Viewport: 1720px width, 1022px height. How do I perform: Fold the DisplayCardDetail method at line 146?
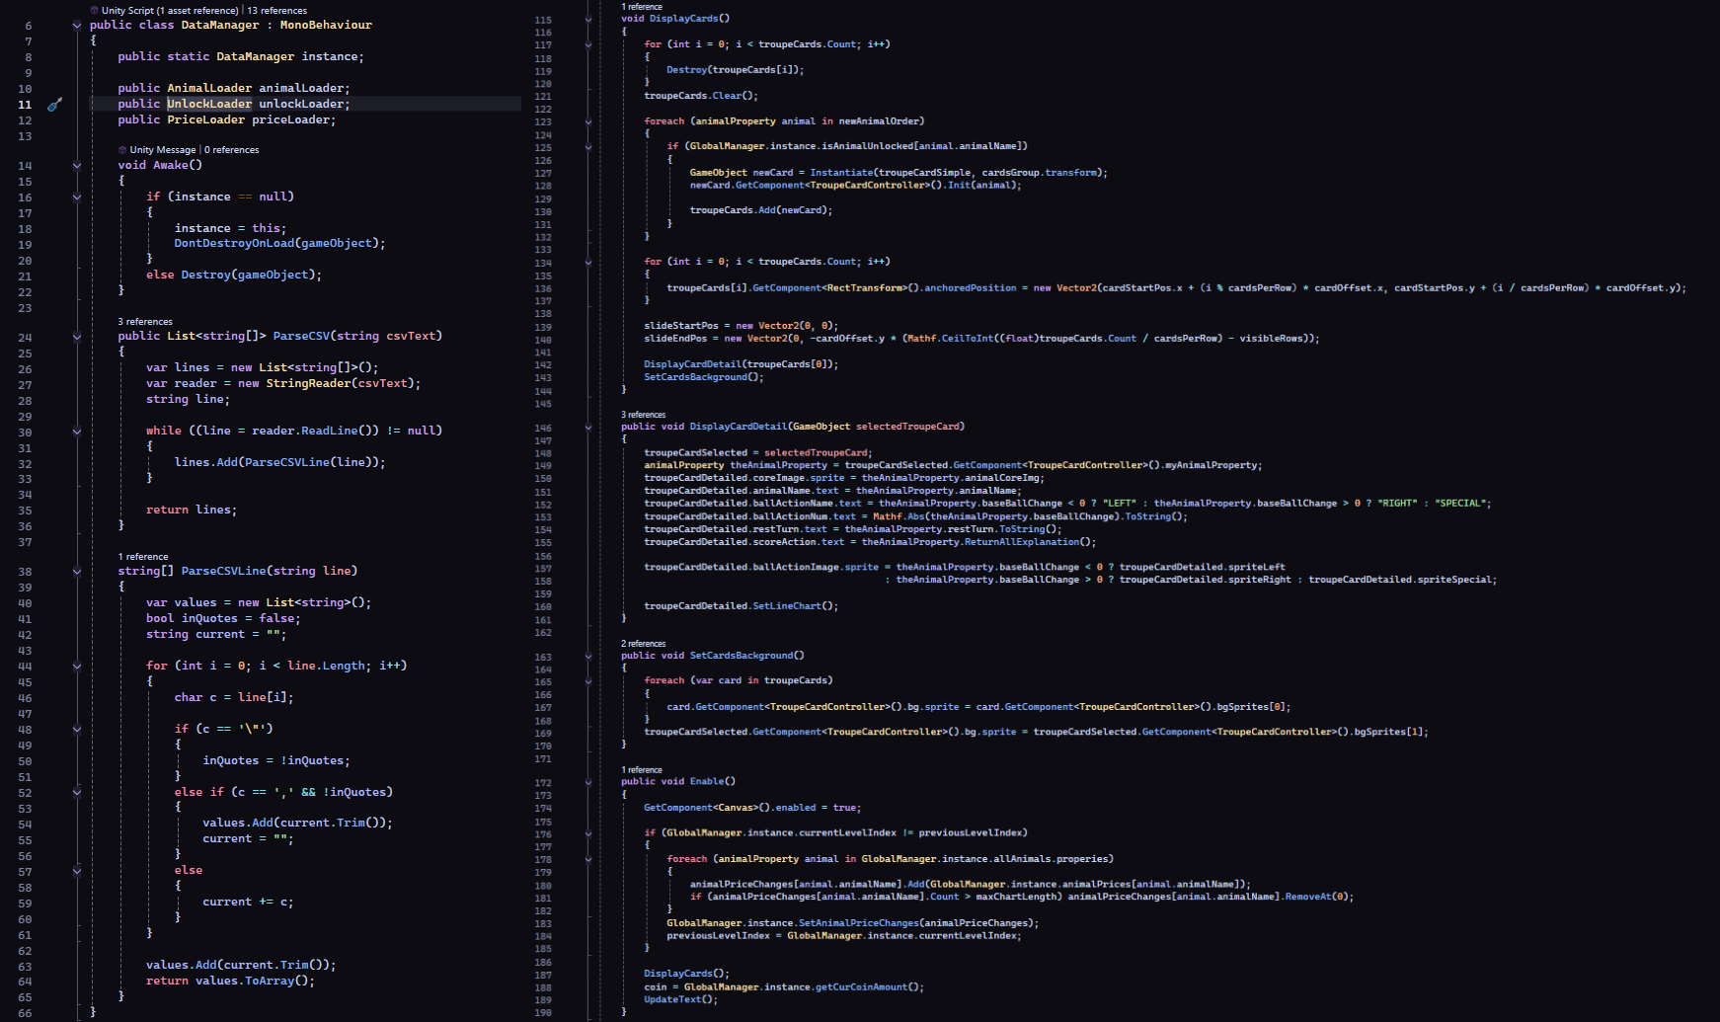(588, 428)
